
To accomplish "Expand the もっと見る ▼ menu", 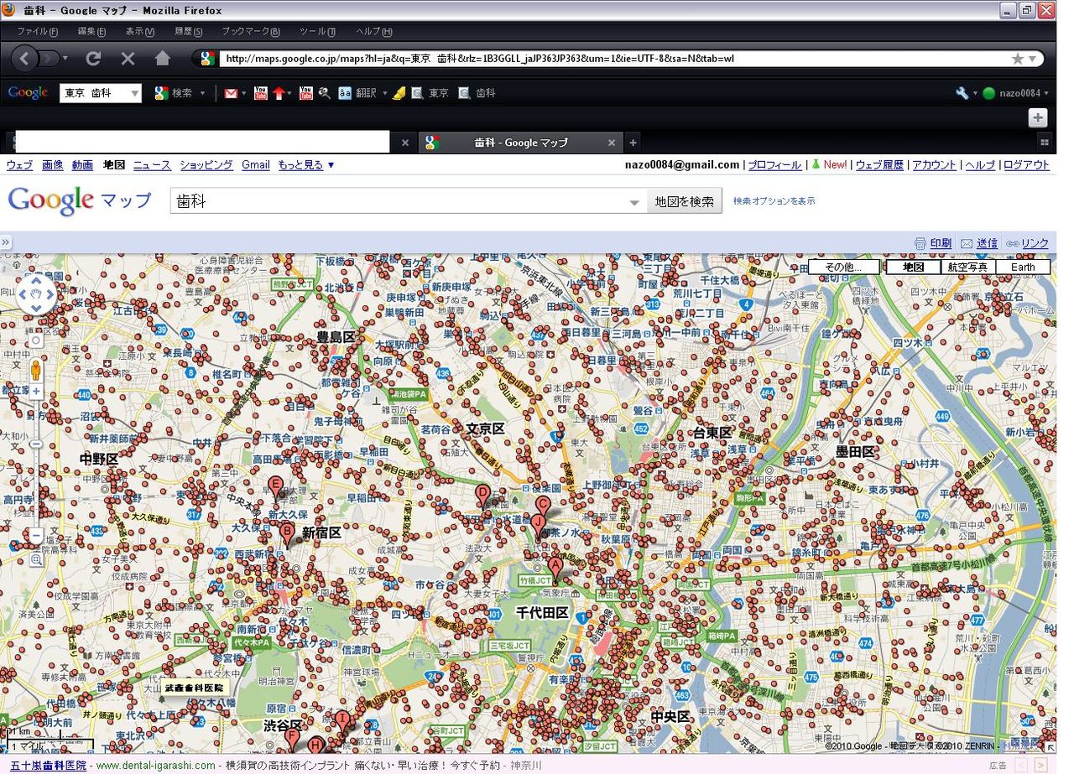I will 306,165.
